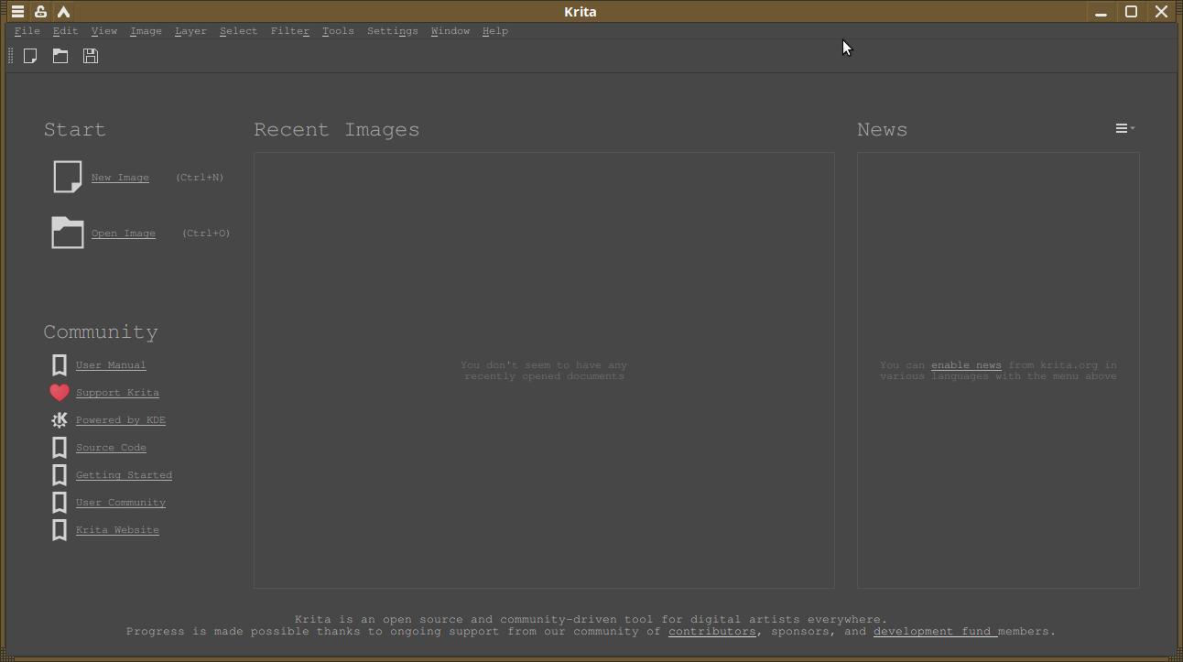Click the bookmark icon beside User Community
The height and width of the screenshot is (662, 1183).
tap(60, 502)
